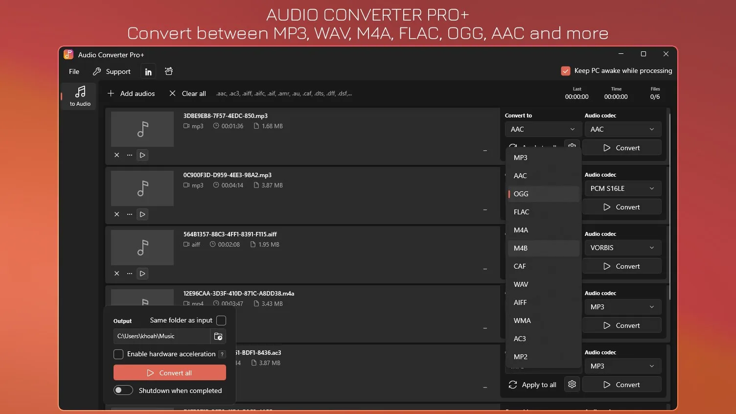Collapse the 0C900F3D file row minus icon
The image size is (736, 414).
(485, 210)
